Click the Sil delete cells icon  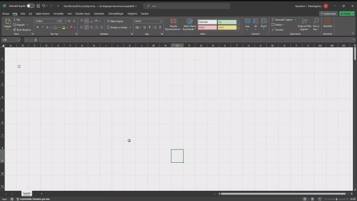(256, 21)
